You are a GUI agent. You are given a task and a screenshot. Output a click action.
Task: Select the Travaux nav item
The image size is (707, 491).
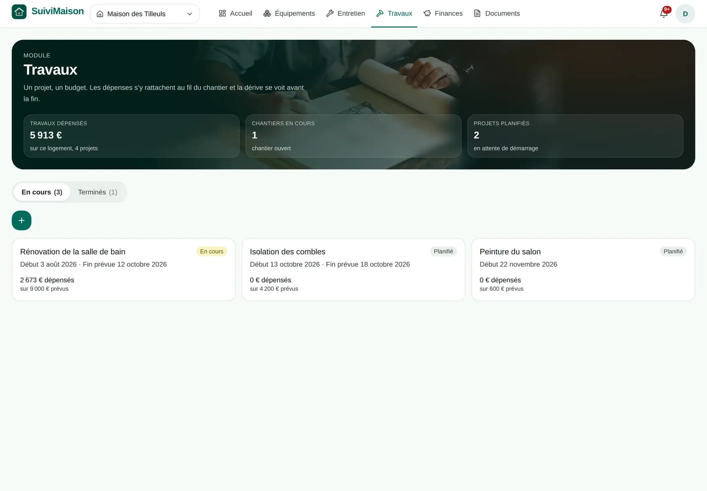click(394, 14)
